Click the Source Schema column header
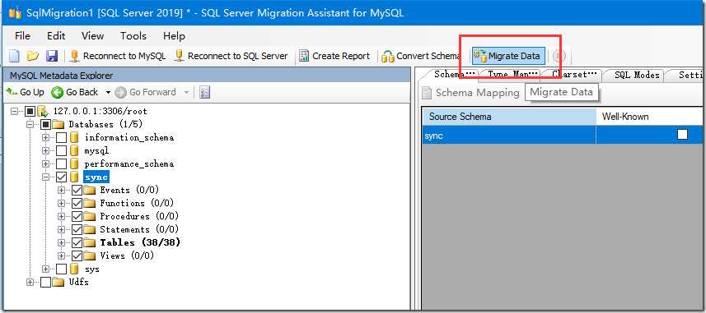Image resolution: width=706 pixels, height=313 pixels. pos(509,117)
